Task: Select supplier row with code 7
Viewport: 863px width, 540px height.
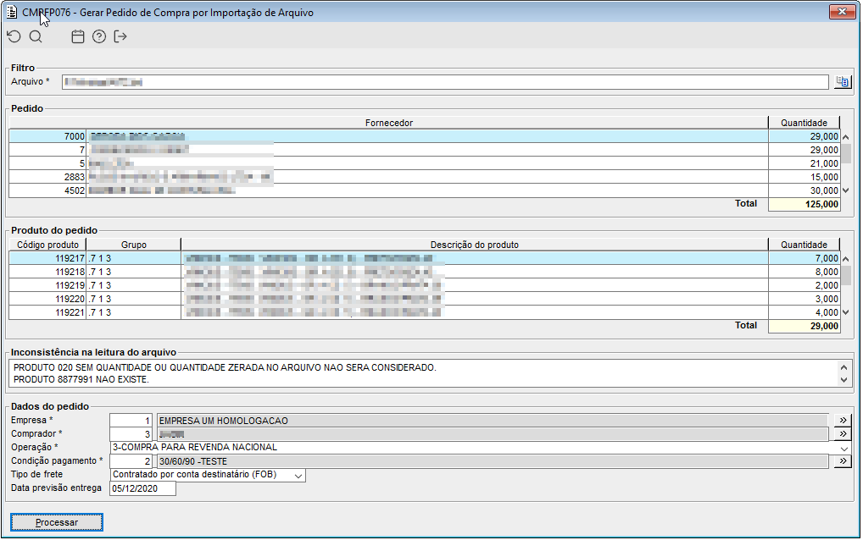Action: [x=425, y=150]
